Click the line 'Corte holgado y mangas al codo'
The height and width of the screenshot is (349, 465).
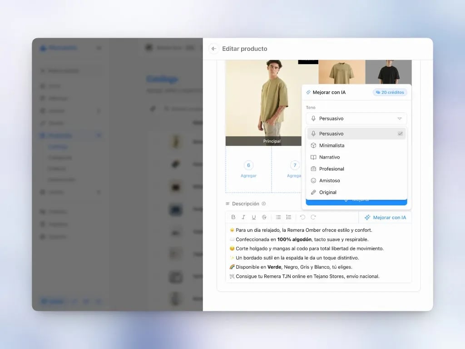tap(309, 249)
